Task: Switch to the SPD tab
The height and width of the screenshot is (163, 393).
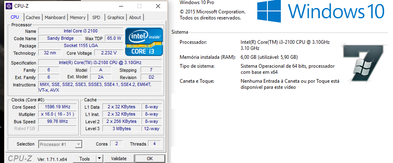Action: click(x=96, y=17)
